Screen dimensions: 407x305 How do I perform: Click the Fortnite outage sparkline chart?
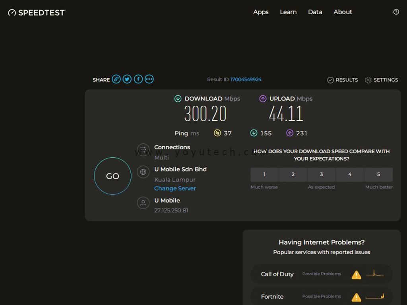(374, 296)
